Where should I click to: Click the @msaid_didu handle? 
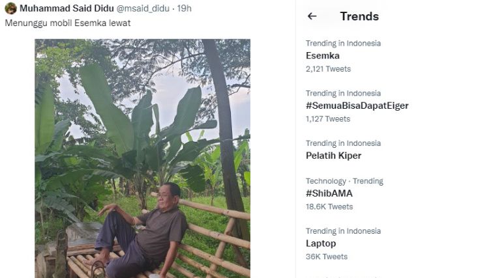145,8
